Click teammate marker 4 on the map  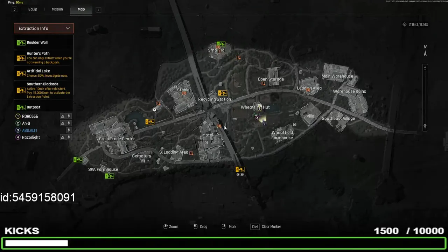(x=257, y=118)
